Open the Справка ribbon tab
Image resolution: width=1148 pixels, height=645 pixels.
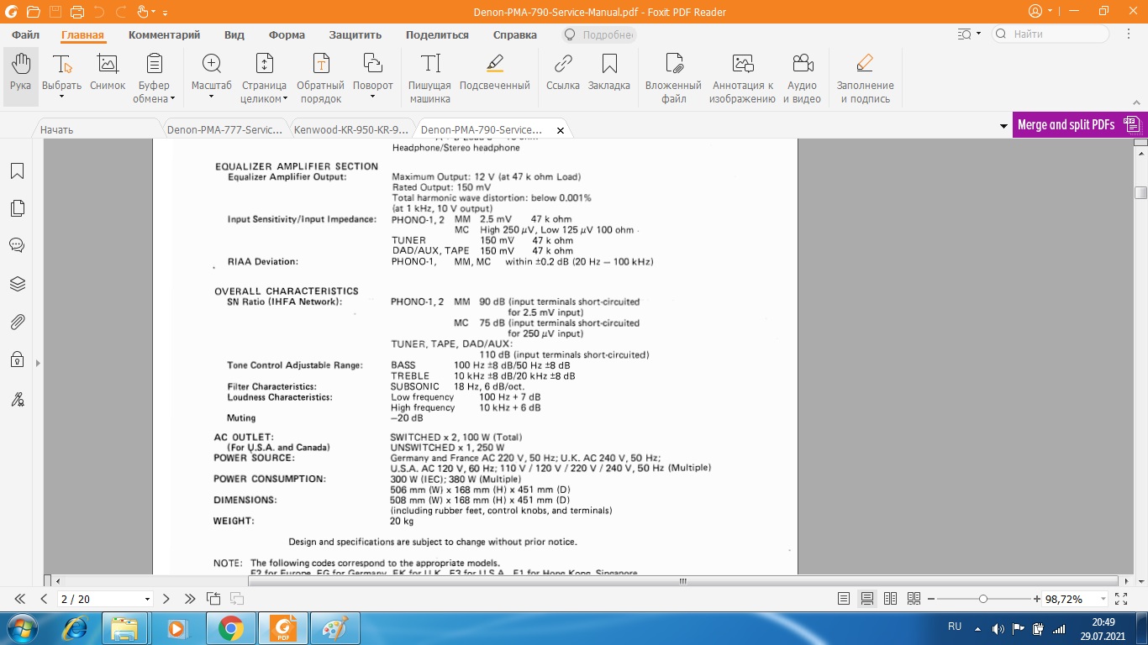(x=515, y=35)
